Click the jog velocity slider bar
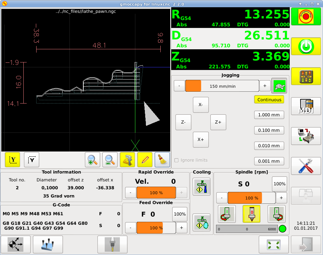Image resolution: width=323 pixels, height=255 pixels. pos(222,86)
